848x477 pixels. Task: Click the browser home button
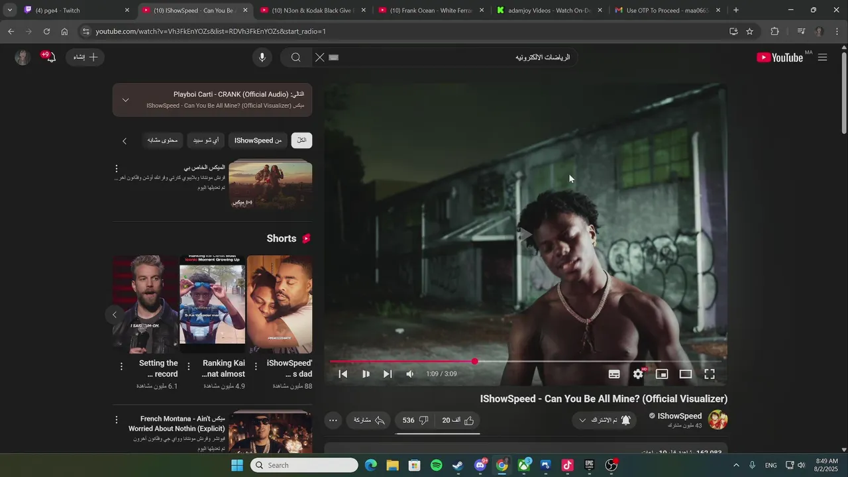coord(64,31)
